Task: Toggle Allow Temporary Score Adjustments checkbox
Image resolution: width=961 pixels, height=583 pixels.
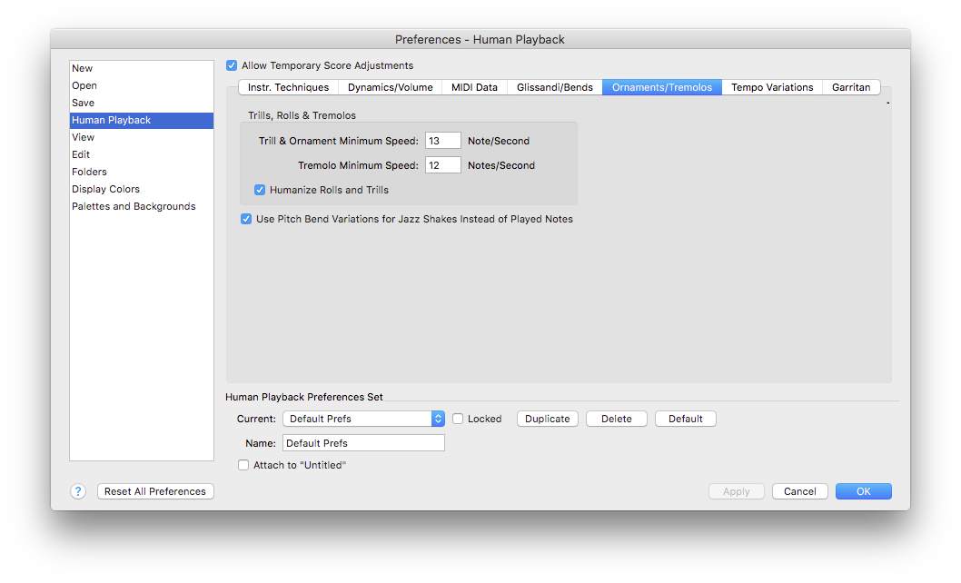Action: click(x=232, y=65)
